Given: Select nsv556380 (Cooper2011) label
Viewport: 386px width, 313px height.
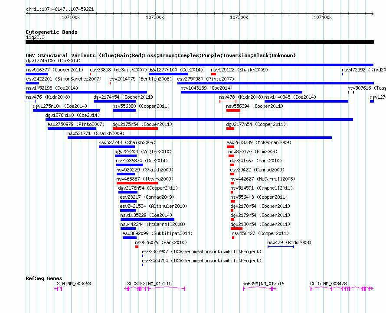Looking at the screenshot, I should [x=141, y=106].
